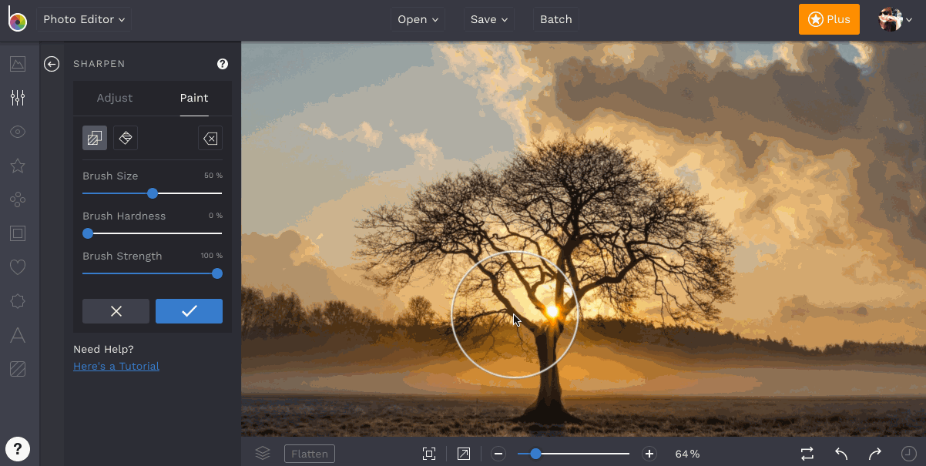Click the zoom level slider
Image resolution: width=926 pixels, height=466 pixels.
tap(574, 454)
